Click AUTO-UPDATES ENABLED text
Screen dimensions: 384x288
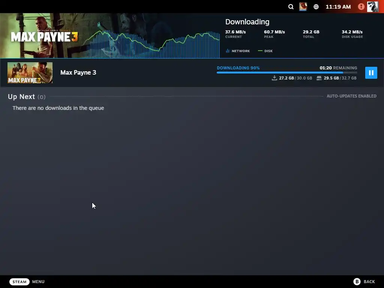pos(351,96)
